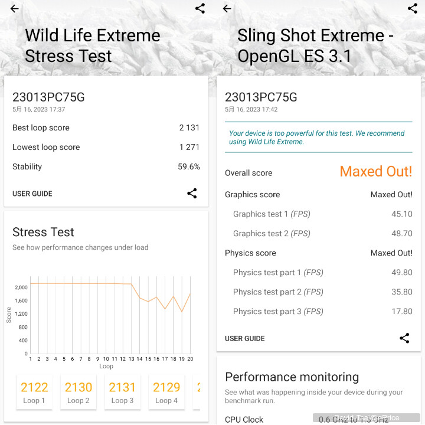Share Wild Life Extreme result from header

[x=200, y=9]
